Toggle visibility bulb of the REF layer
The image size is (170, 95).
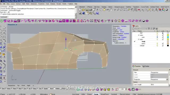click(157, 33)
